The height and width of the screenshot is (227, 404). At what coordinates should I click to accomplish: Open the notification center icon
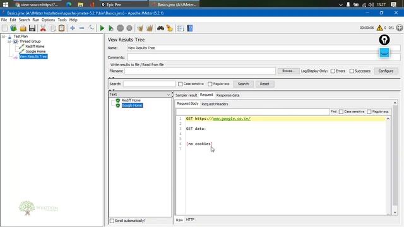point(393,4)
